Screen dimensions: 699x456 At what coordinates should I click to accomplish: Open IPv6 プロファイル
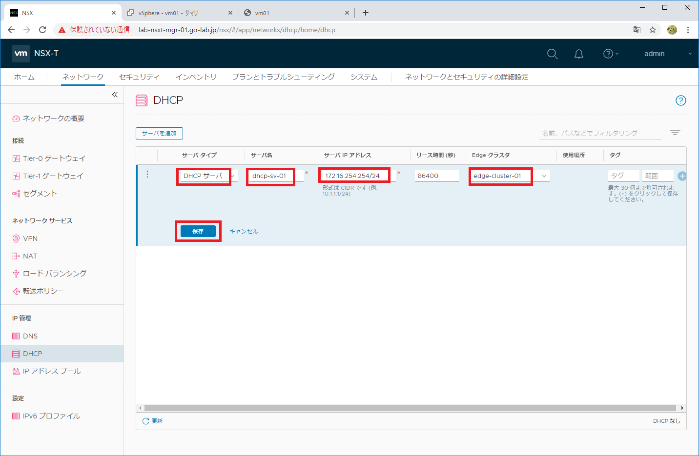(51, 416)
